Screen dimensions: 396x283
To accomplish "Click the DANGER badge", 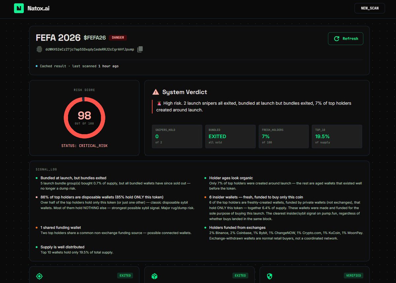I will point(118,38).
